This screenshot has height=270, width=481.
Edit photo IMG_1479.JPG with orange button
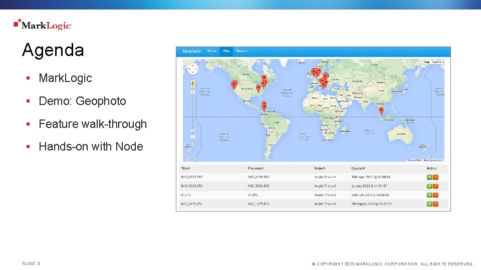(435, 204)
